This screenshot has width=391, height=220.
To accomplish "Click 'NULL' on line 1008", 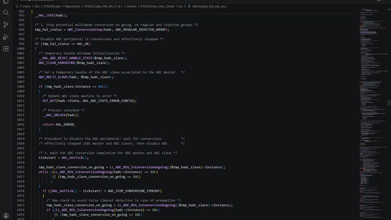I will pos(102,87).
